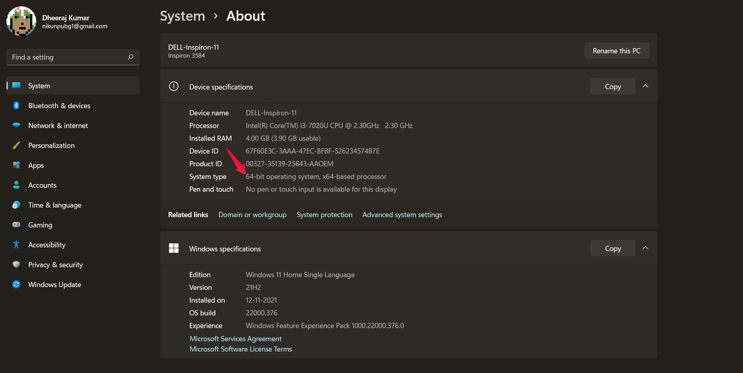Click the Personalization paintbrush icon

16,145
